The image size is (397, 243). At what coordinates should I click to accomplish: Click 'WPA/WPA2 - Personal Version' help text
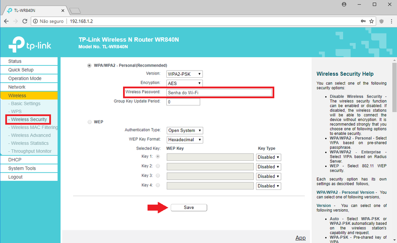point(346,192)
